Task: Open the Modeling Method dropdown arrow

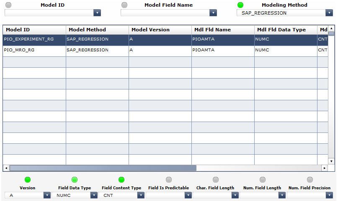Action: [x=329, y=13]
